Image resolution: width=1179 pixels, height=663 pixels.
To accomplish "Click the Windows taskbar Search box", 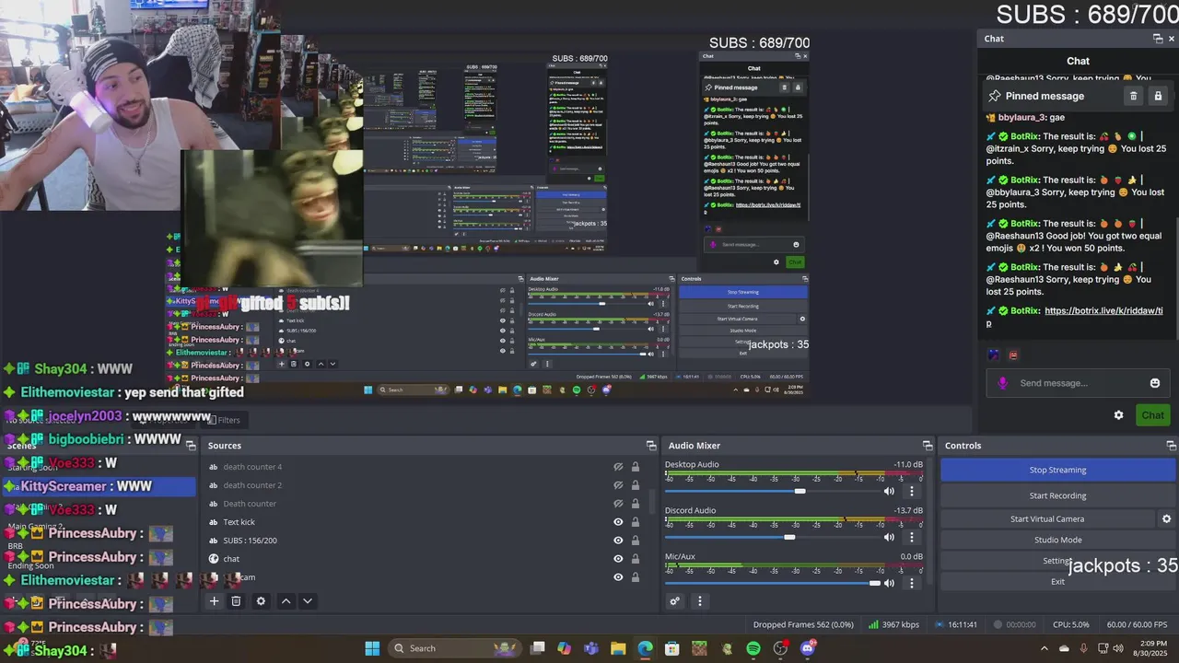I will 455,648.
